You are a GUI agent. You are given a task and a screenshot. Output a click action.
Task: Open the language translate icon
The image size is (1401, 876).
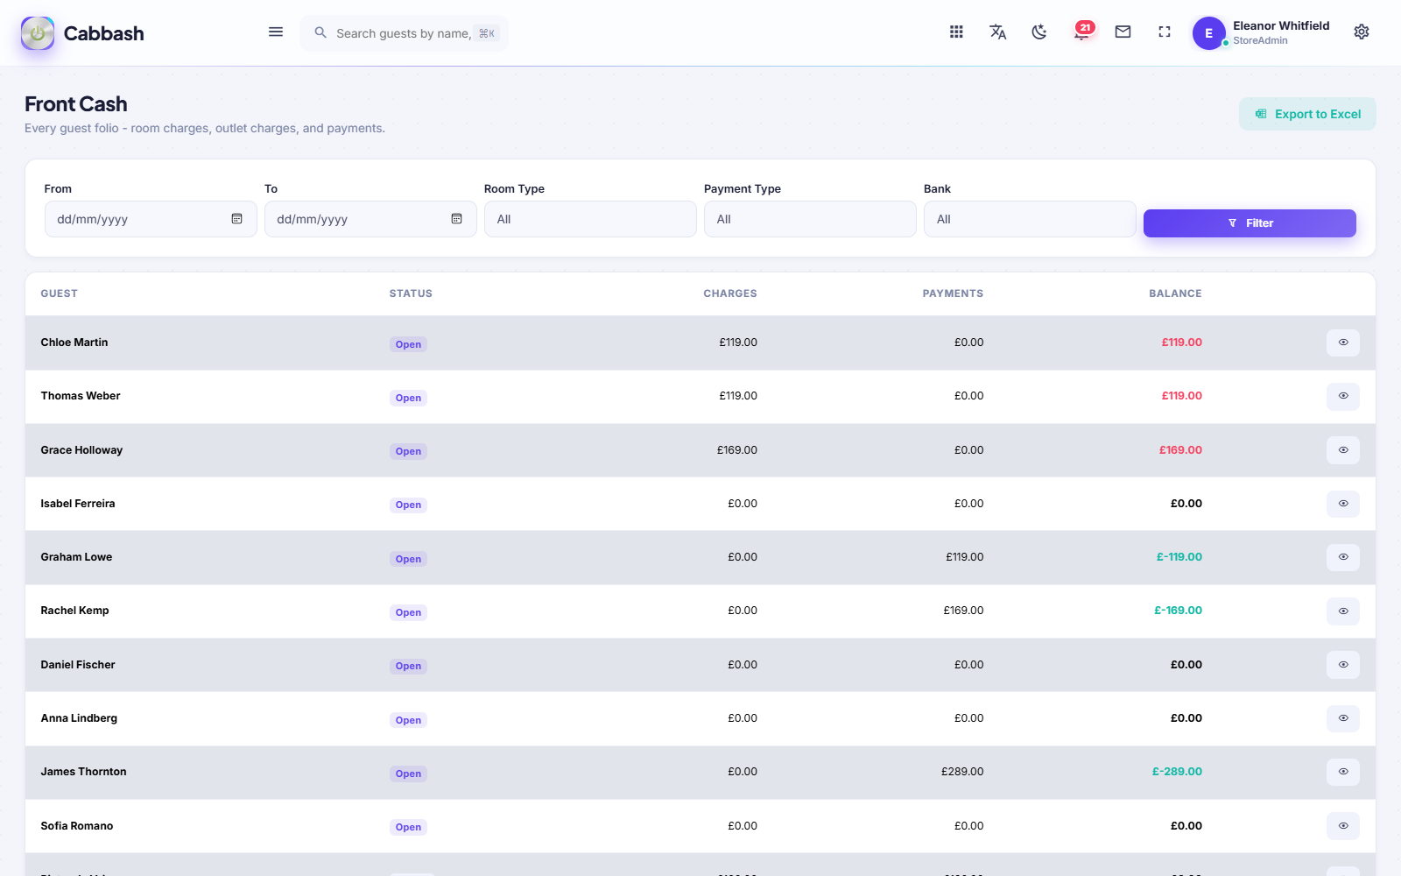(x=997, y=32)
